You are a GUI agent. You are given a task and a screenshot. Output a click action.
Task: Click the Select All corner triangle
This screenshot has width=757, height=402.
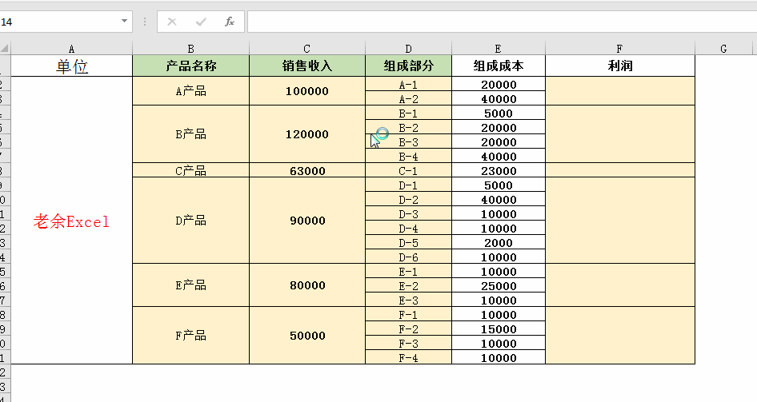click(5, 48)
